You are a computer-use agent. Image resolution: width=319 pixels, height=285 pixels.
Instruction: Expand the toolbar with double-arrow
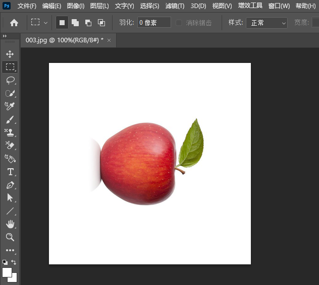click(5, 36)
